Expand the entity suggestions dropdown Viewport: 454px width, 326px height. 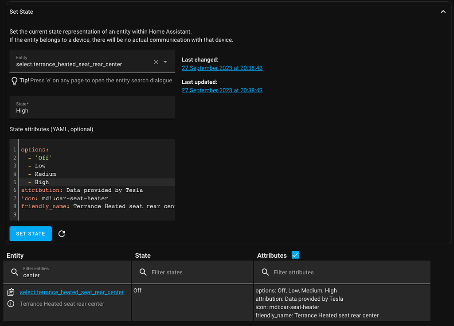coord(166,62)
